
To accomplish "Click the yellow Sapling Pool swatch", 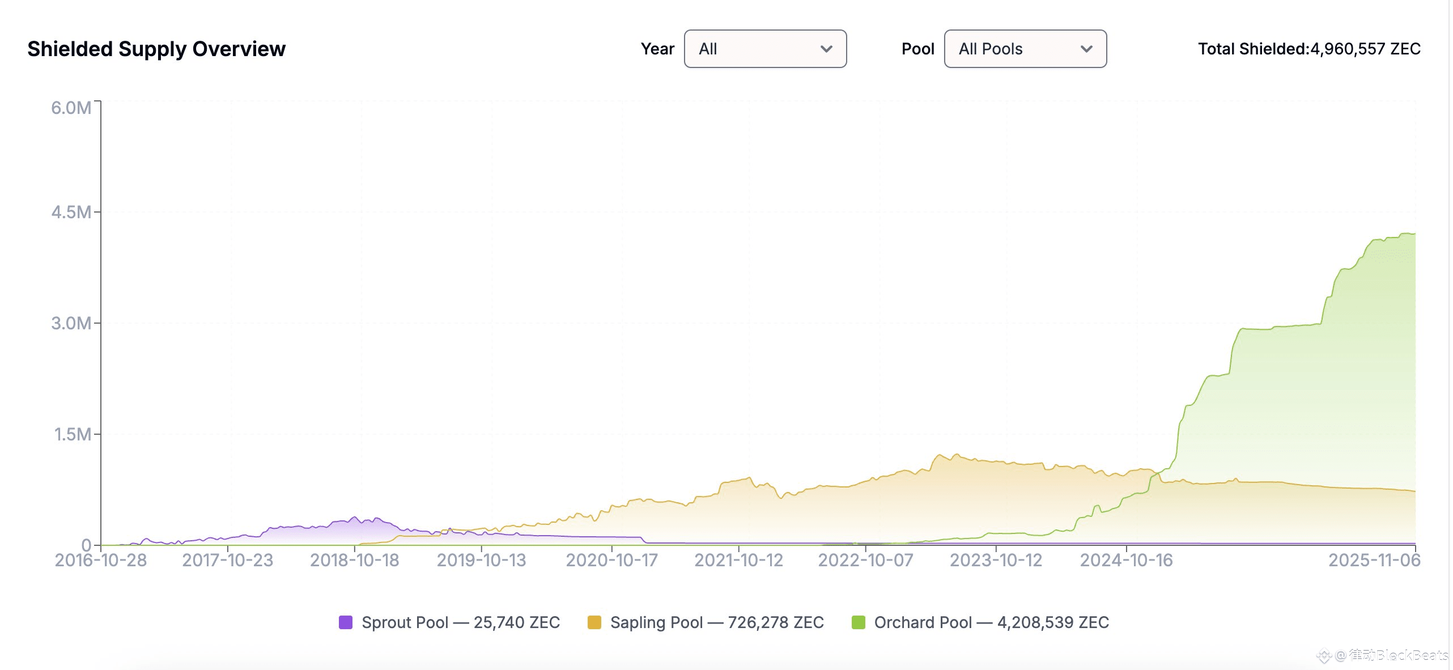I will [594, 622].
